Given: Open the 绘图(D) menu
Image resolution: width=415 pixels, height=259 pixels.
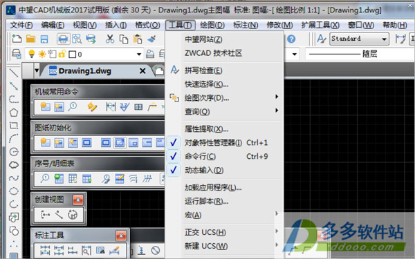Looking at the screenshot, I should click(x=212, y=25).
